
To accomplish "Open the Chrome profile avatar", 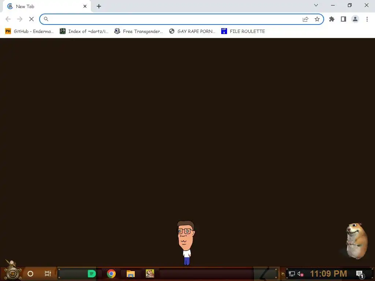I will 355,19.
